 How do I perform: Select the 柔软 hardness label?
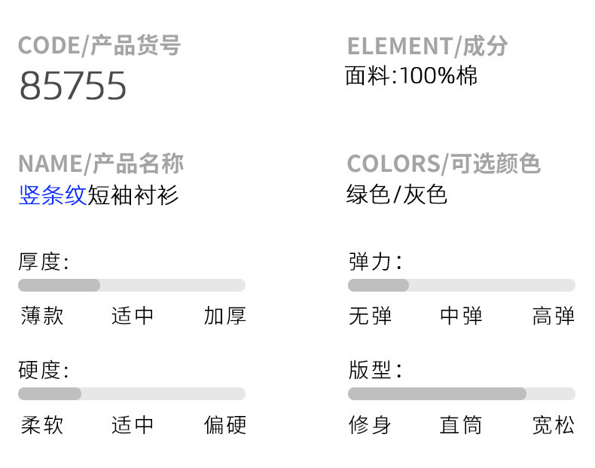point(42,425)
